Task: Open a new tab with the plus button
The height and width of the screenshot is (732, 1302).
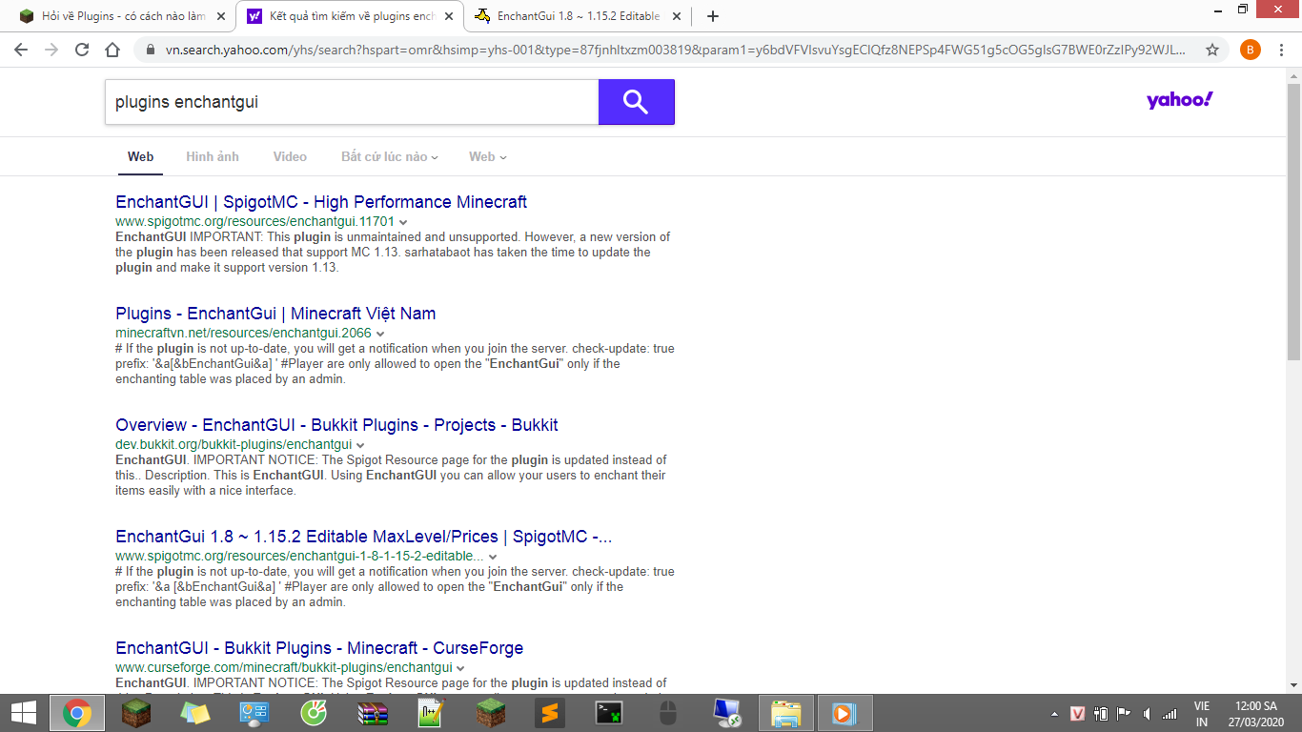Action: [713, 16]
